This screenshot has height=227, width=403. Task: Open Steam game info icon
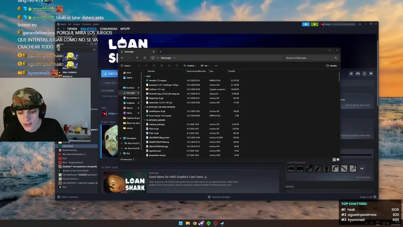click(364, 73)
